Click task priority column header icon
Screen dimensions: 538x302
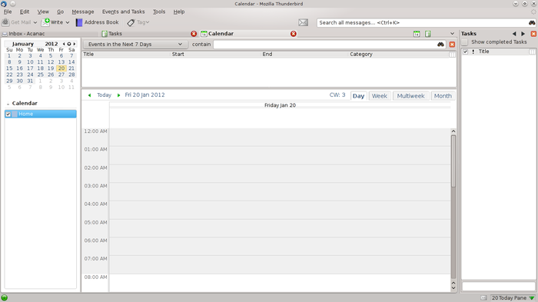point(473,51)
